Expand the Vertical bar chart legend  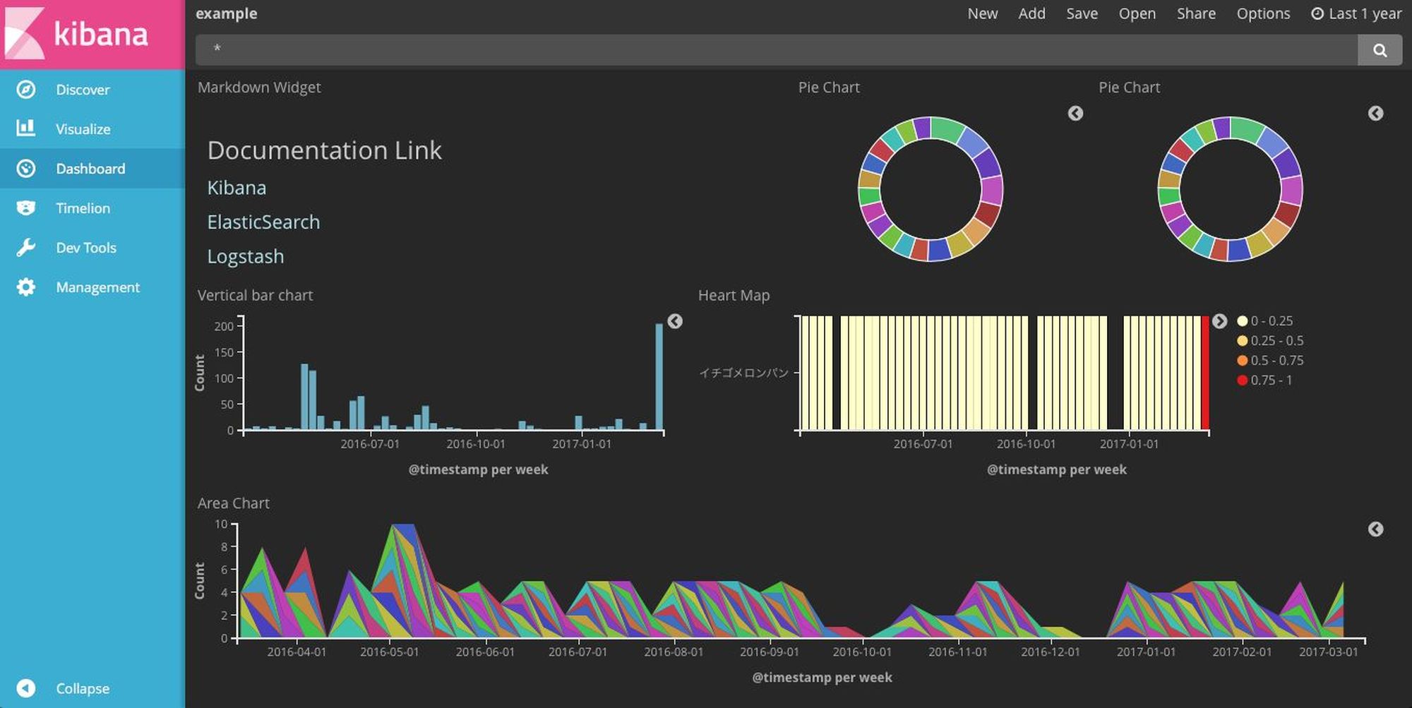(x=675, y=321)
